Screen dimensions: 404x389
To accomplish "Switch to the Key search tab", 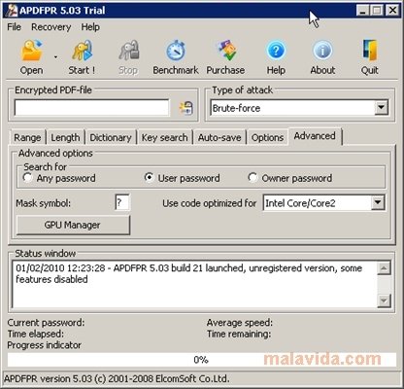I will [x=164, y=137].
